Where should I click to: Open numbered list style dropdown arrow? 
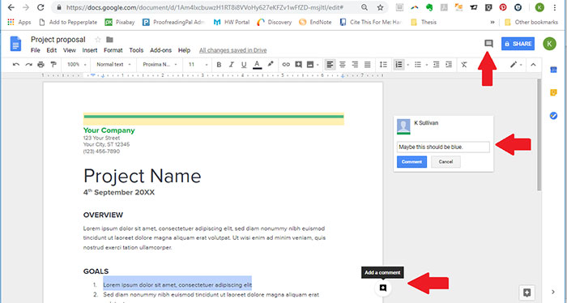coord(408,65)
